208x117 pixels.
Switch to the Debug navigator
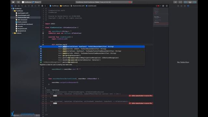point(32,6)
